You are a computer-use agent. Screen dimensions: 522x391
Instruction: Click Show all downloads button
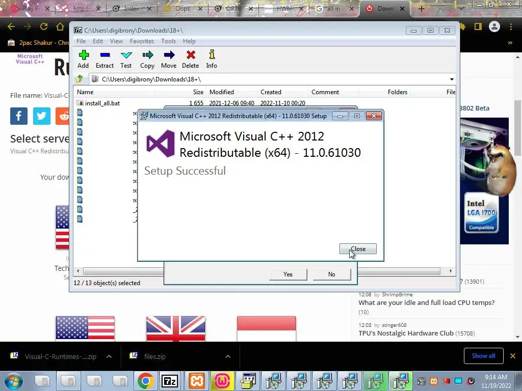tap(483, 356)
